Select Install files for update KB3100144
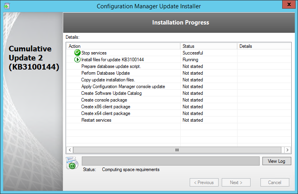 coord(179,60)
